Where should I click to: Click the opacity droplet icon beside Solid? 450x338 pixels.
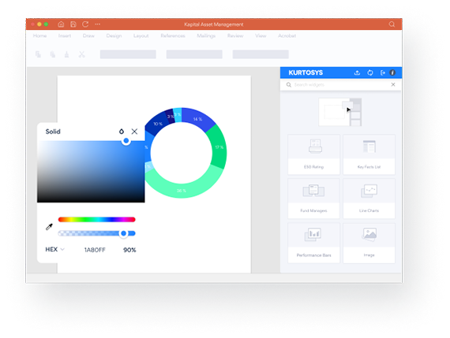point(122,132)
